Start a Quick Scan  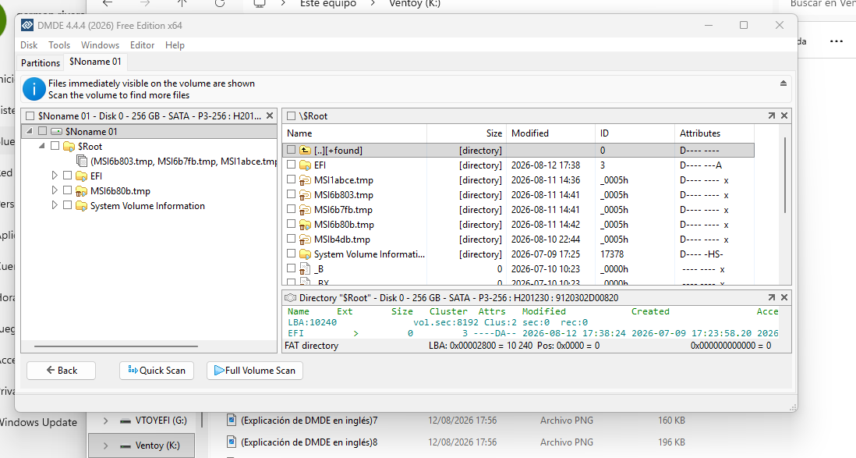[x=157, y=371]
